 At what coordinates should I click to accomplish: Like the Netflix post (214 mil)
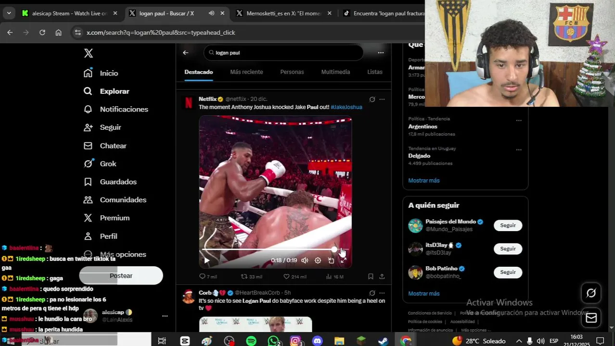tap(295, 277)
